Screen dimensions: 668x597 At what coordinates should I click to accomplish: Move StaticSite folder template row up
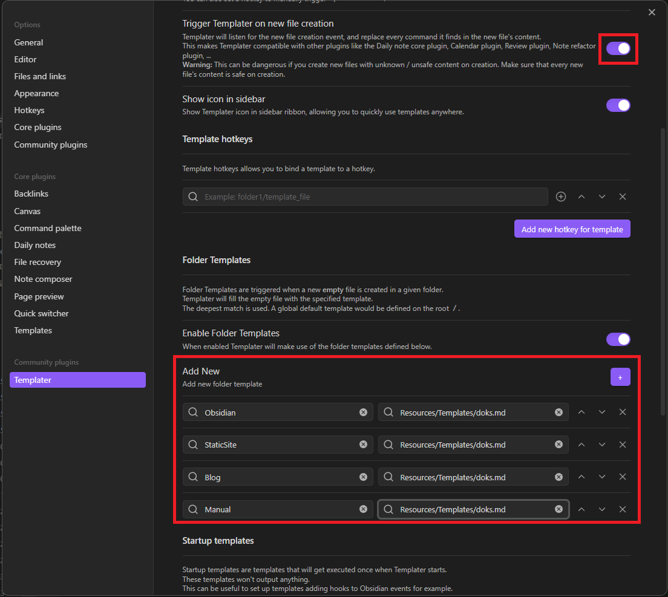click(x=581, y=445)
